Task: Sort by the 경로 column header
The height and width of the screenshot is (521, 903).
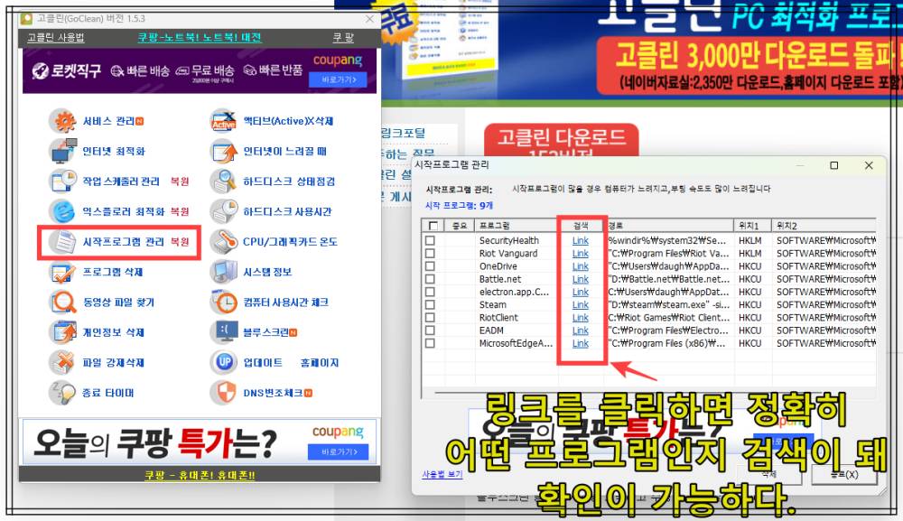Action: [x=670, y=226]
